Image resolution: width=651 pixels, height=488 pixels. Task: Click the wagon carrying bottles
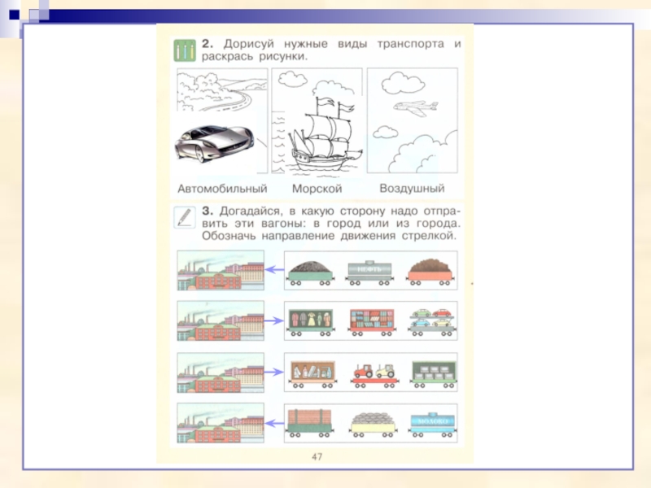[313, 374]
